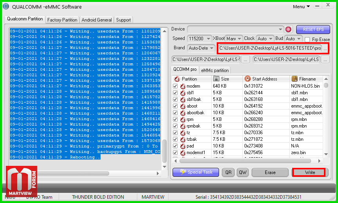Click the second lower path input field

coord(286,59)
